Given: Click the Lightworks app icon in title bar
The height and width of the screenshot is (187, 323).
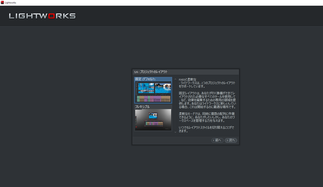Looking at the screenshot, I should click(2, 3).
